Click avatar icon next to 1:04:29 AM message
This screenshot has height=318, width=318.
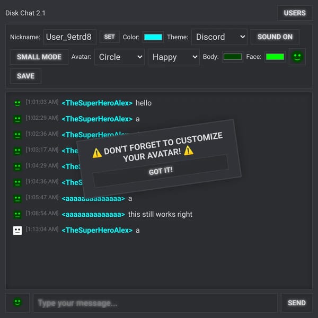(17, 167)
